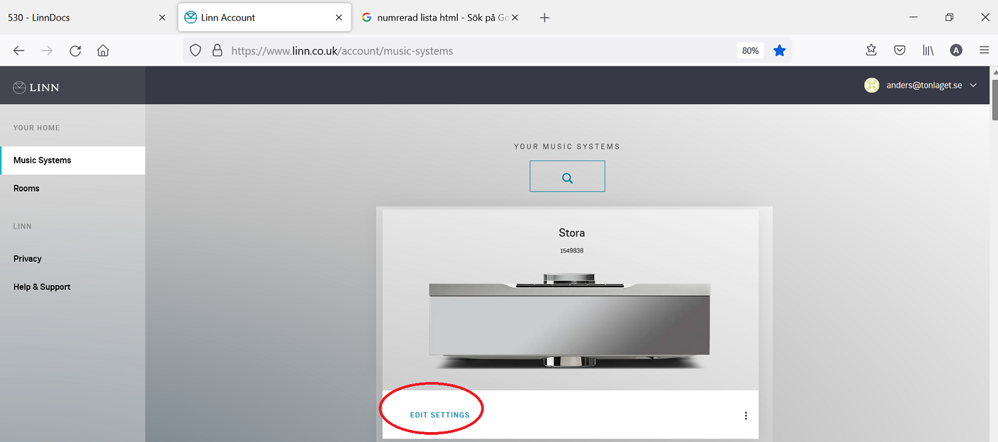Close the numrerad lista html tab

515,18
